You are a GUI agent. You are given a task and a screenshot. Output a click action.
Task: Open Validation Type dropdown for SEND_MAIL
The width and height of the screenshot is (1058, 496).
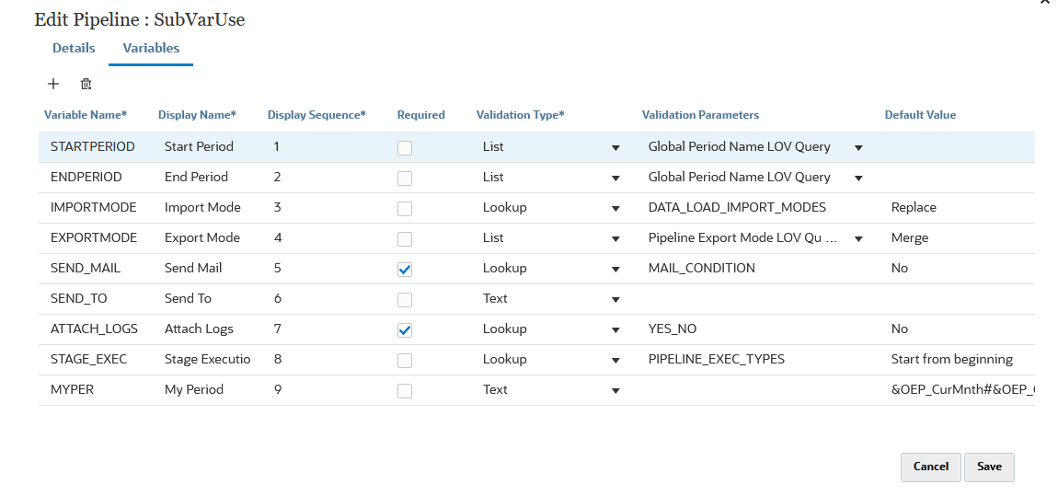coord(615,270)
